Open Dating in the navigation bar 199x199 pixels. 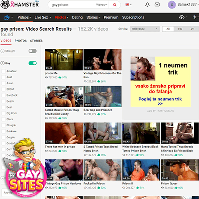(x=77, y=17)
